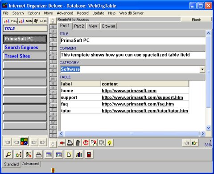Click the vertical scrollbar up arrow
The height and width of the screenshot is (174, 214).
pos(208,33)
